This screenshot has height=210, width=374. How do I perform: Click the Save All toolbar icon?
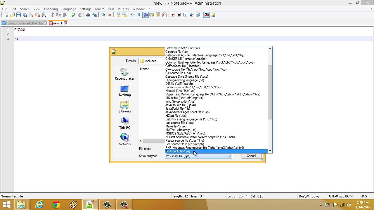[x=25, y=15]
